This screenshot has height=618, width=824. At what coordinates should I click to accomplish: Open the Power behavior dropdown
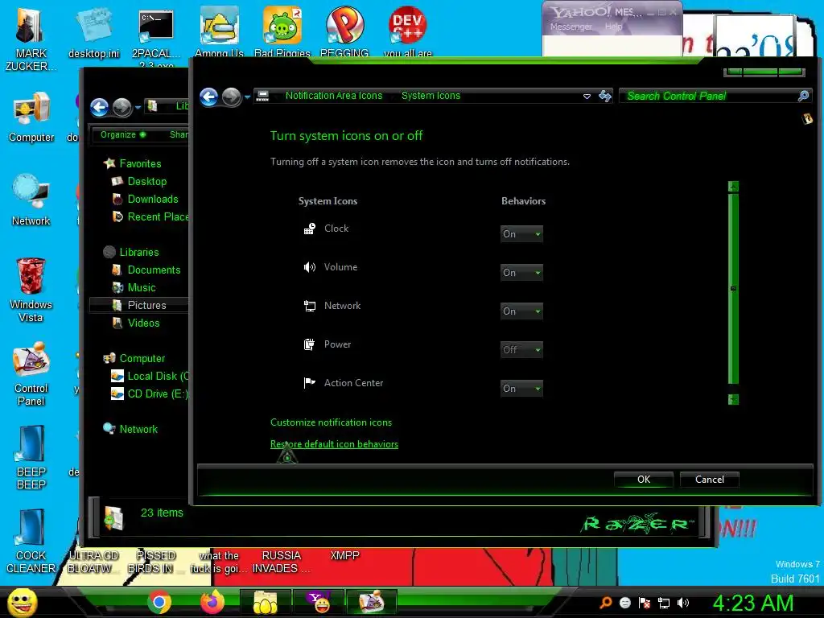pos(521,350)
